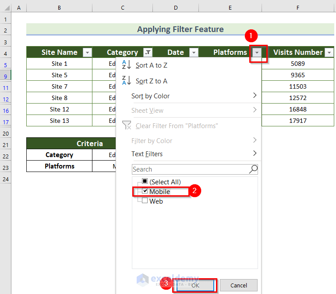Click the Criteria table Category label cell
Screen dimensions: 336x294
point(59,155)
